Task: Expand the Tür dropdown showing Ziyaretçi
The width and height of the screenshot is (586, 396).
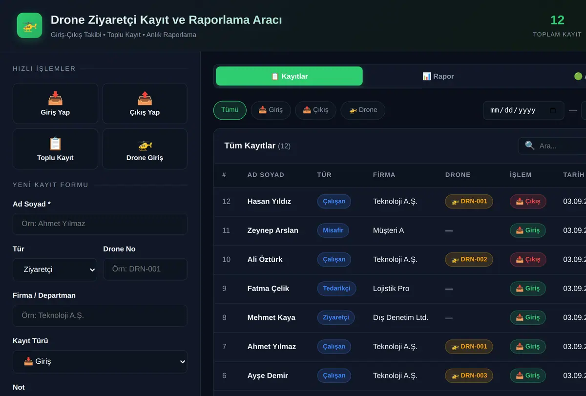Action: tap(55, 270)
